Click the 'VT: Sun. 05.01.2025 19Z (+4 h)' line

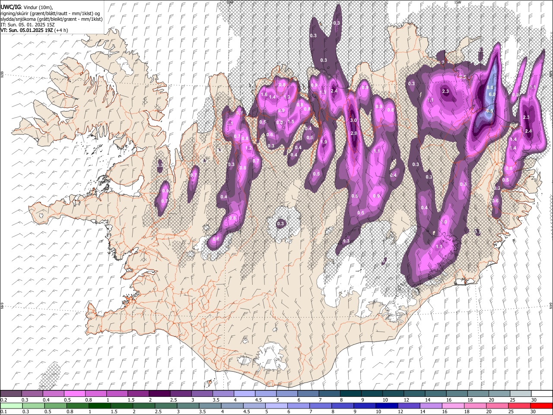pyautogui.click(x=34, y=30)
